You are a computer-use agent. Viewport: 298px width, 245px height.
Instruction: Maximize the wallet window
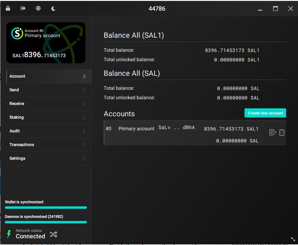(x=275, y=9)
